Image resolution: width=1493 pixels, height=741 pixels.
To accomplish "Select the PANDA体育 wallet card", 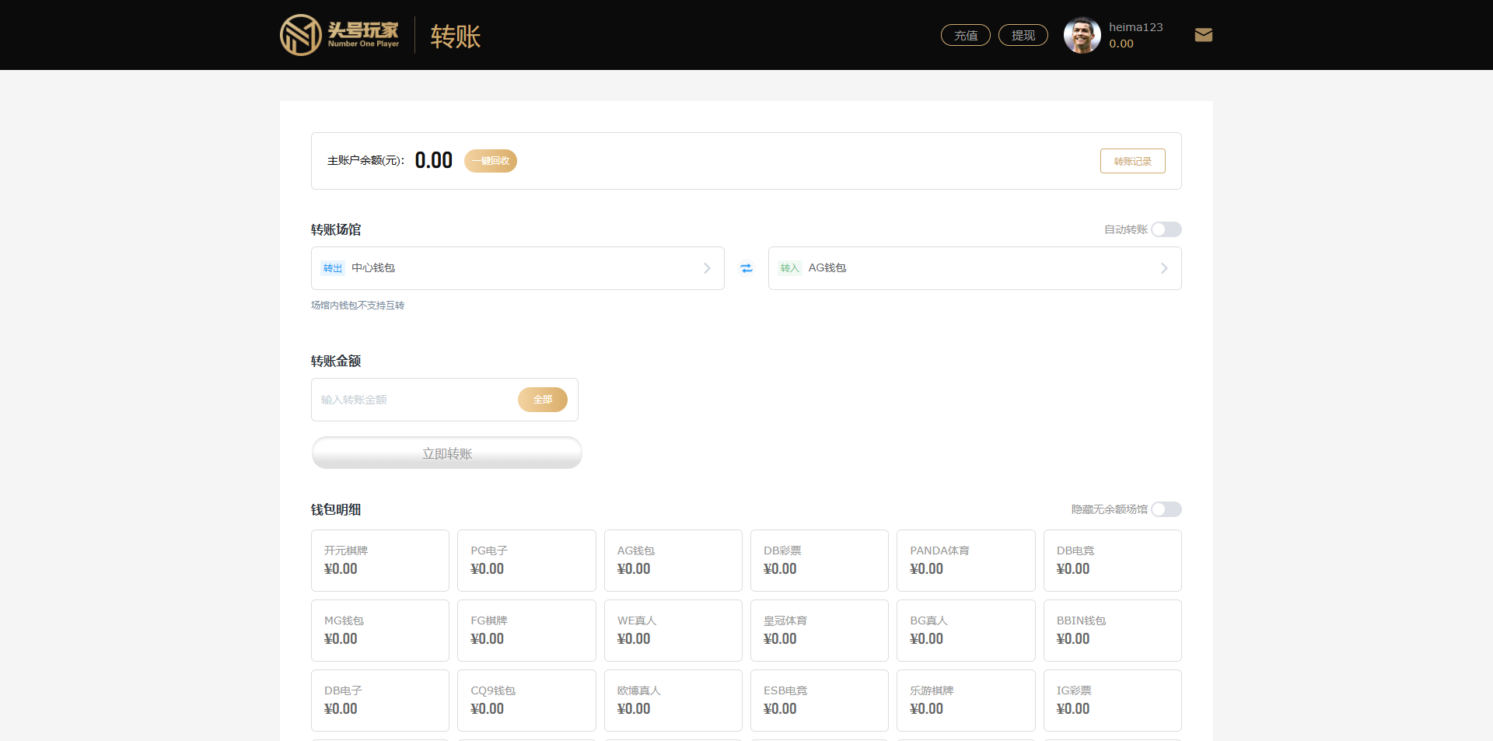I will 966,561.
